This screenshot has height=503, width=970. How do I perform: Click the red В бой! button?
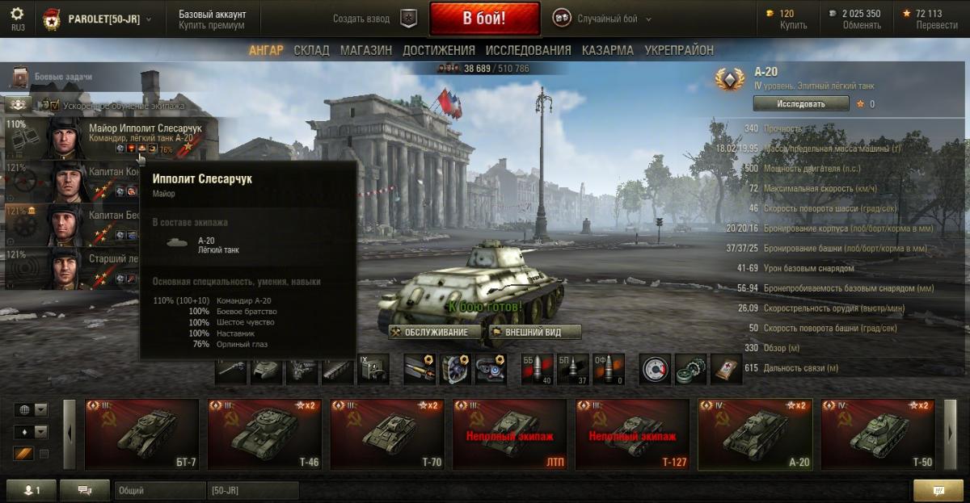[x=485, y=18]
